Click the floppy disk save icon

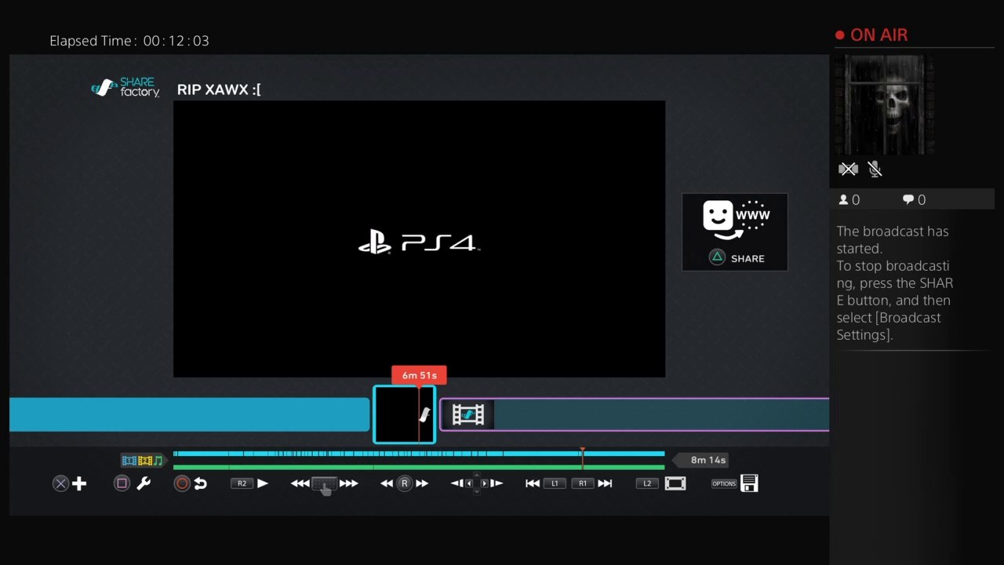(x=749, y=483)
